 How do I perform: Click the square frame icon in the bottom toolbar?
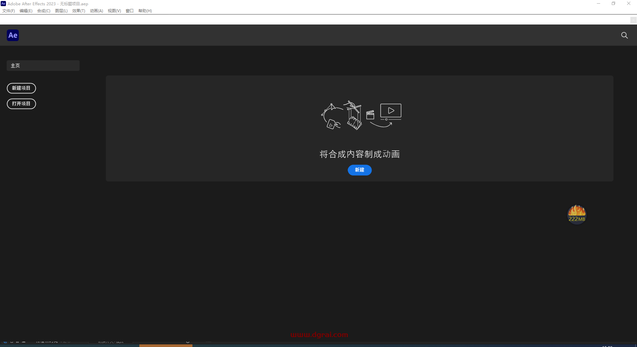pos(12,342)
